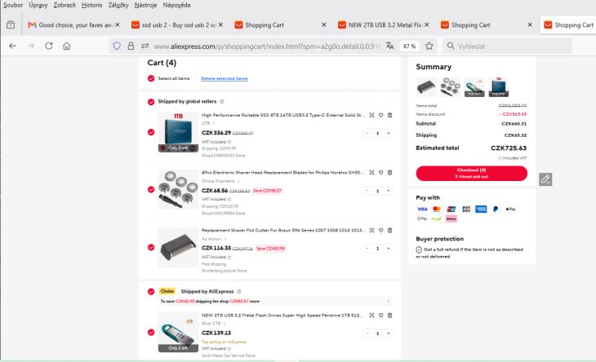Find similar items for Braun foil cutter
Image resolution: width=596 pixels, height=362 pixels.
(x=371, y=231)
